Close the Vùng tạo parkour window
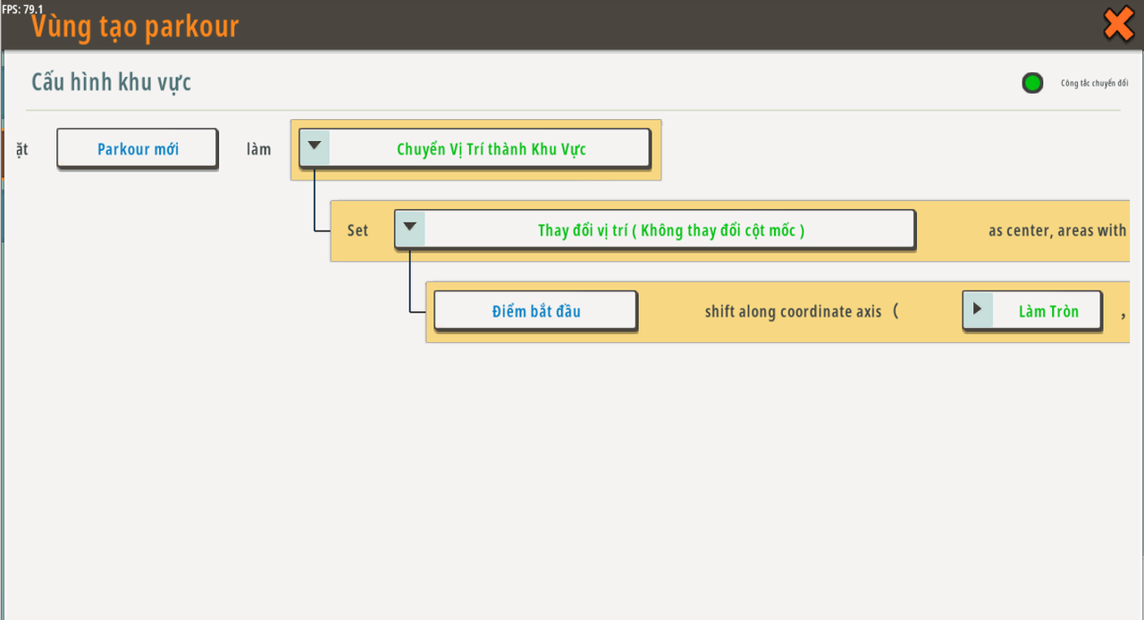The height and width of the screenshot is (620, 1144). [x=1118, y=24]
